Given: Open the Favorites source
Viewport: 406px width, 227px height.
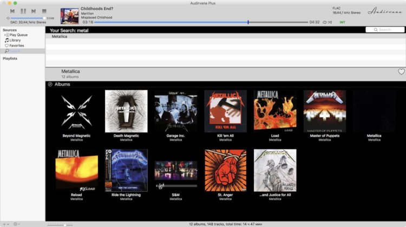Looking at the screenshot, I should click(x=17, y=45).
